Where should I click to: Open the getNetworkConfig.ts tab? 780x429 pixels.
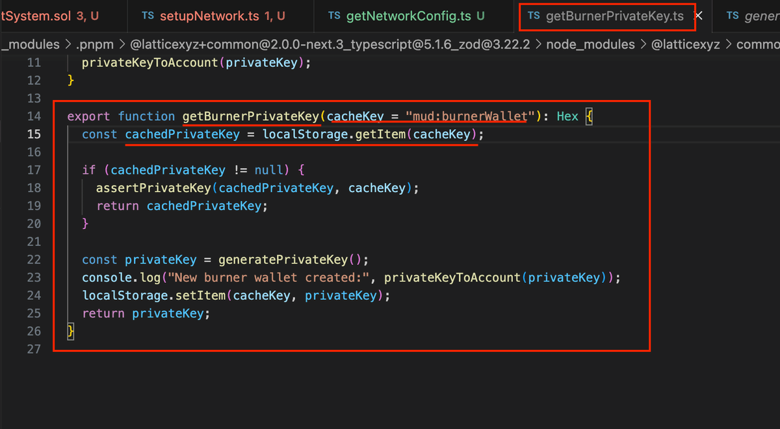(415, 16)
